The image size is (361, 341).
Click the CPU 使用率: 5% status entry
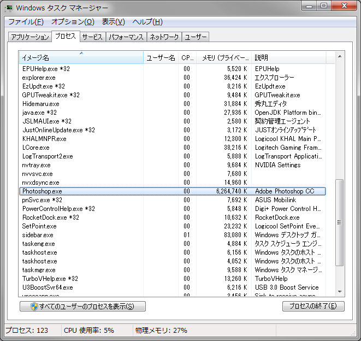click(x=89, y=331)
